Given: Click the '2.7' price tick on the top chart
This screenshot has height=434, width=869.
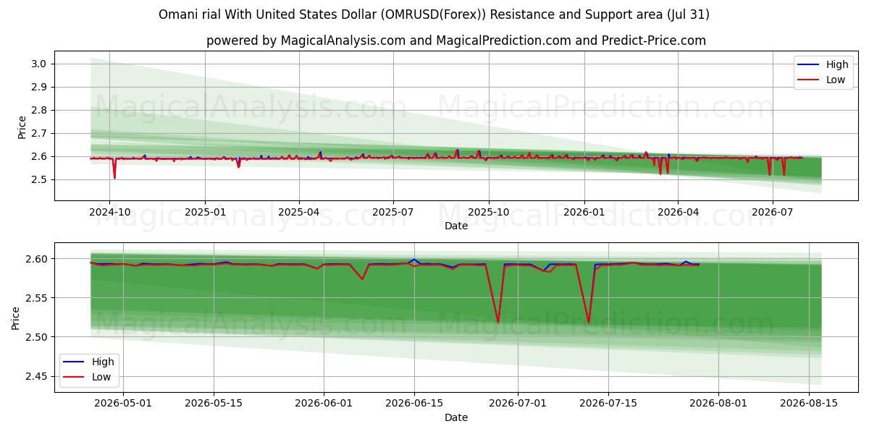Looking at the screenshot, I should coord(38,133).
